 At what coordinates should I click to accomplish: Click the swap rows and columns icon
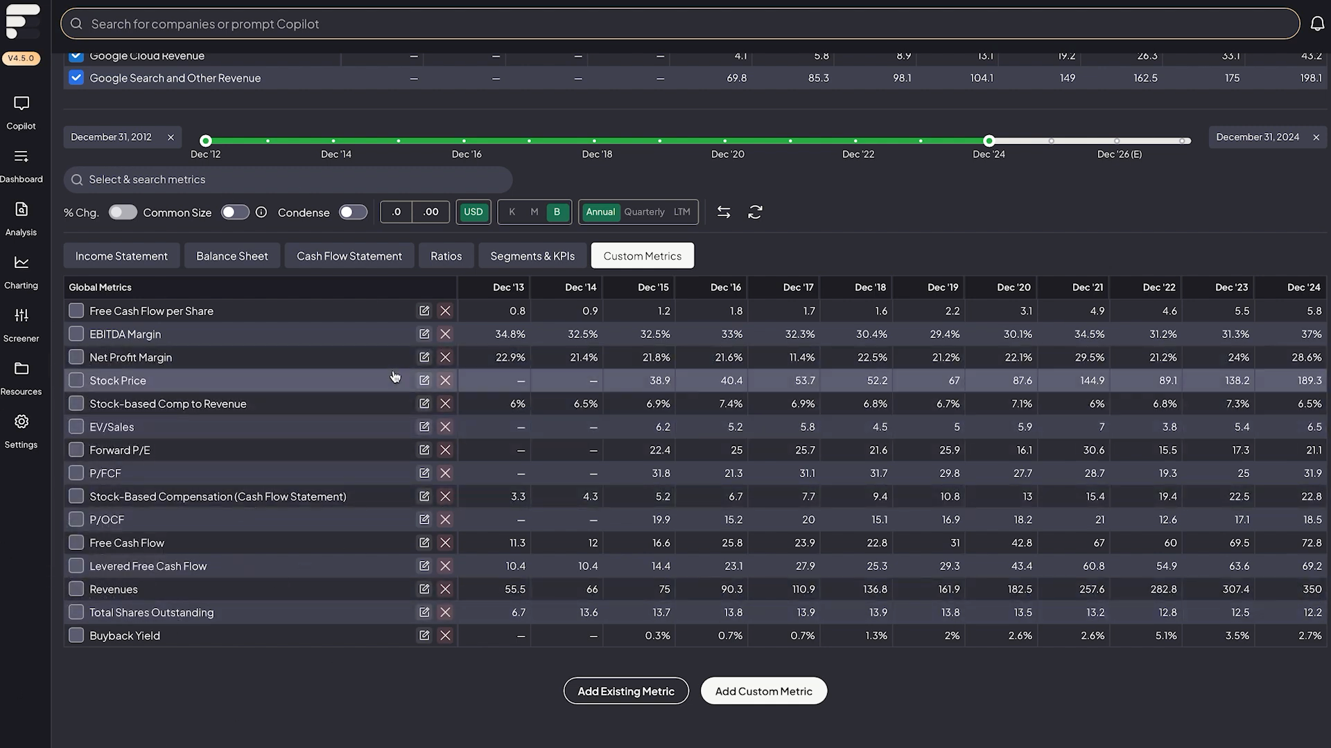point(724,213)
